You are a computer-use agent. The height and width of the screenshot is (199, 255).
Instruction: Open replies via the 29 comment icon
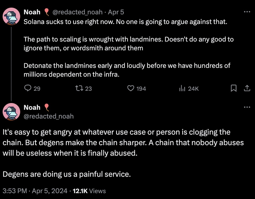[x=28, y=88]
